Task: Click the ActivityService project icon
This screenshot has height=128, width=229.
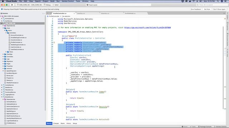Action: (x=4, y=18)
